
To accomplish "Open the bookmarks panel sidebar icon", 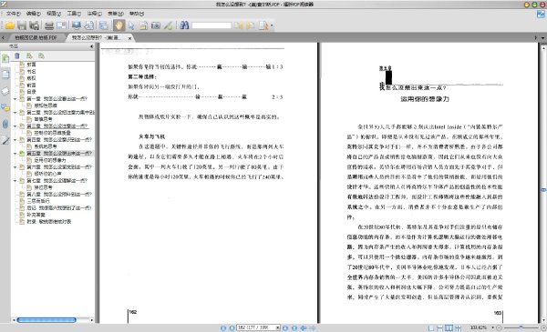I will (x=5, y=58).
